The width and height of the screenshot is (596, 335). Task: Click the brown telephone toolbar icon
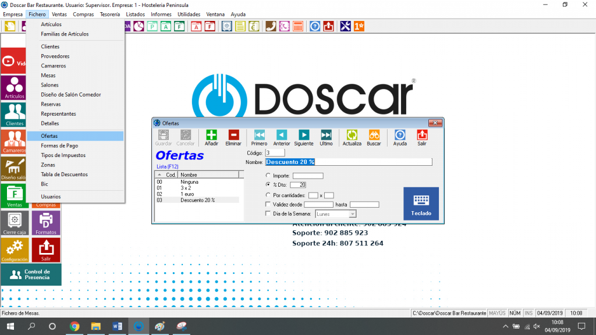tap(271, 26)
